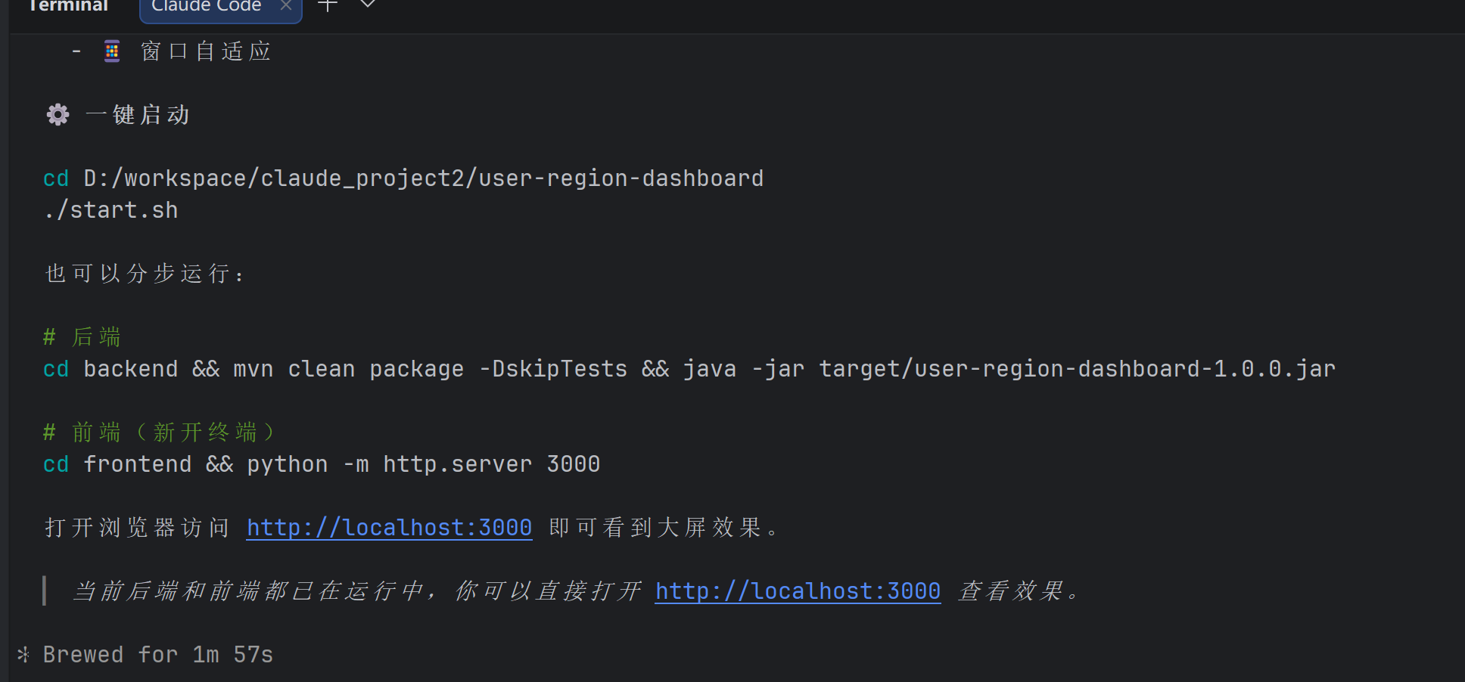Click the colorful grid icon beside 窗口自适应
This screenshot has width=1465, height=682.
coord(112,51)
